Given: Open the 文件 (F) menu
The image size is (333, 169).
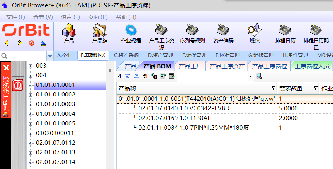Looking at the screenshot, I should pos(15,17).
